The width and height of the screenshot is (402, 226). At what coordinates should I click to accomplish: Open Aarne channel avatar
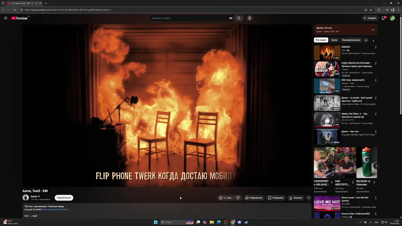click(x=25, y=197)
